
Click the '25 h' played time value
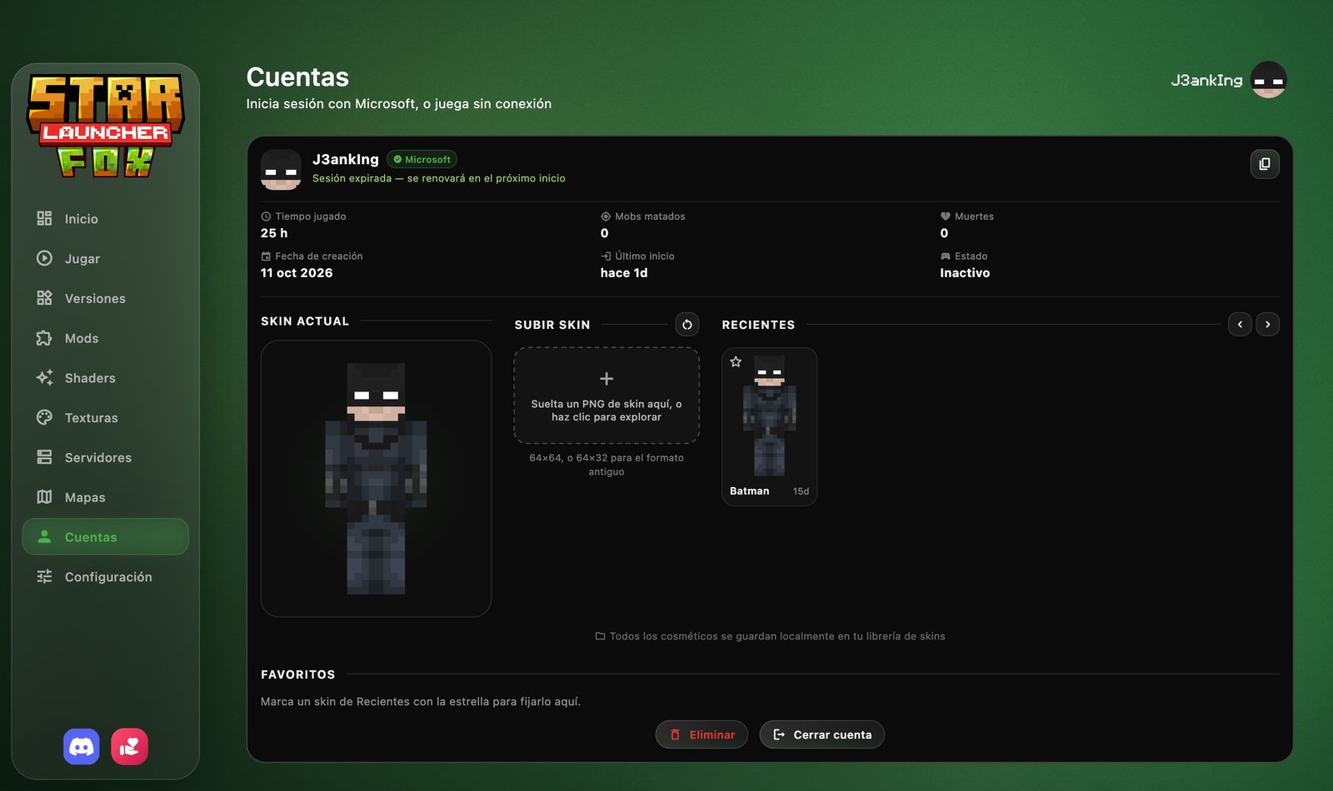pyautogui.click(x=274, y=233)
